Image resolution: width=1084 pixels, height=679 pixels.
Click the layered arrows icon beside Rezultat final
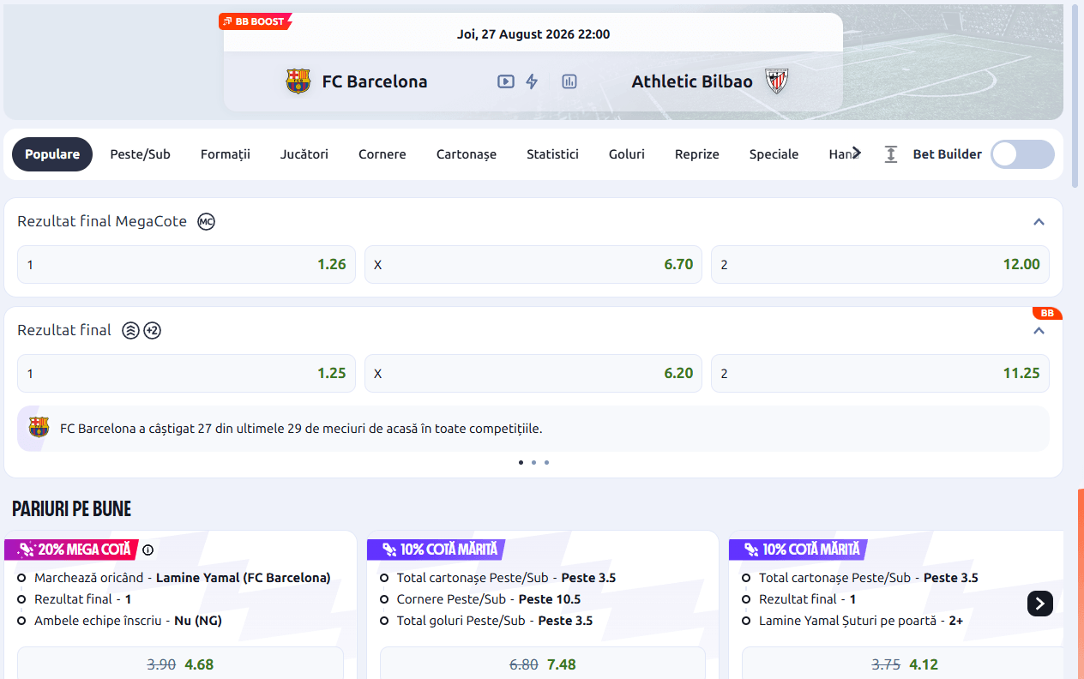point(130,330)
